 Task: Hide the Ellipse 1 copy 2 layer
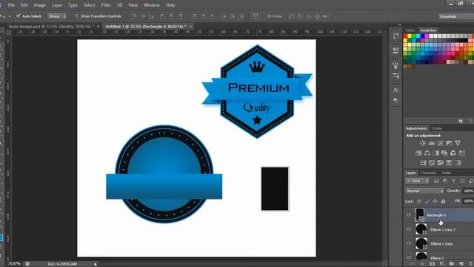pyautogui.click(x=409, y=229)
